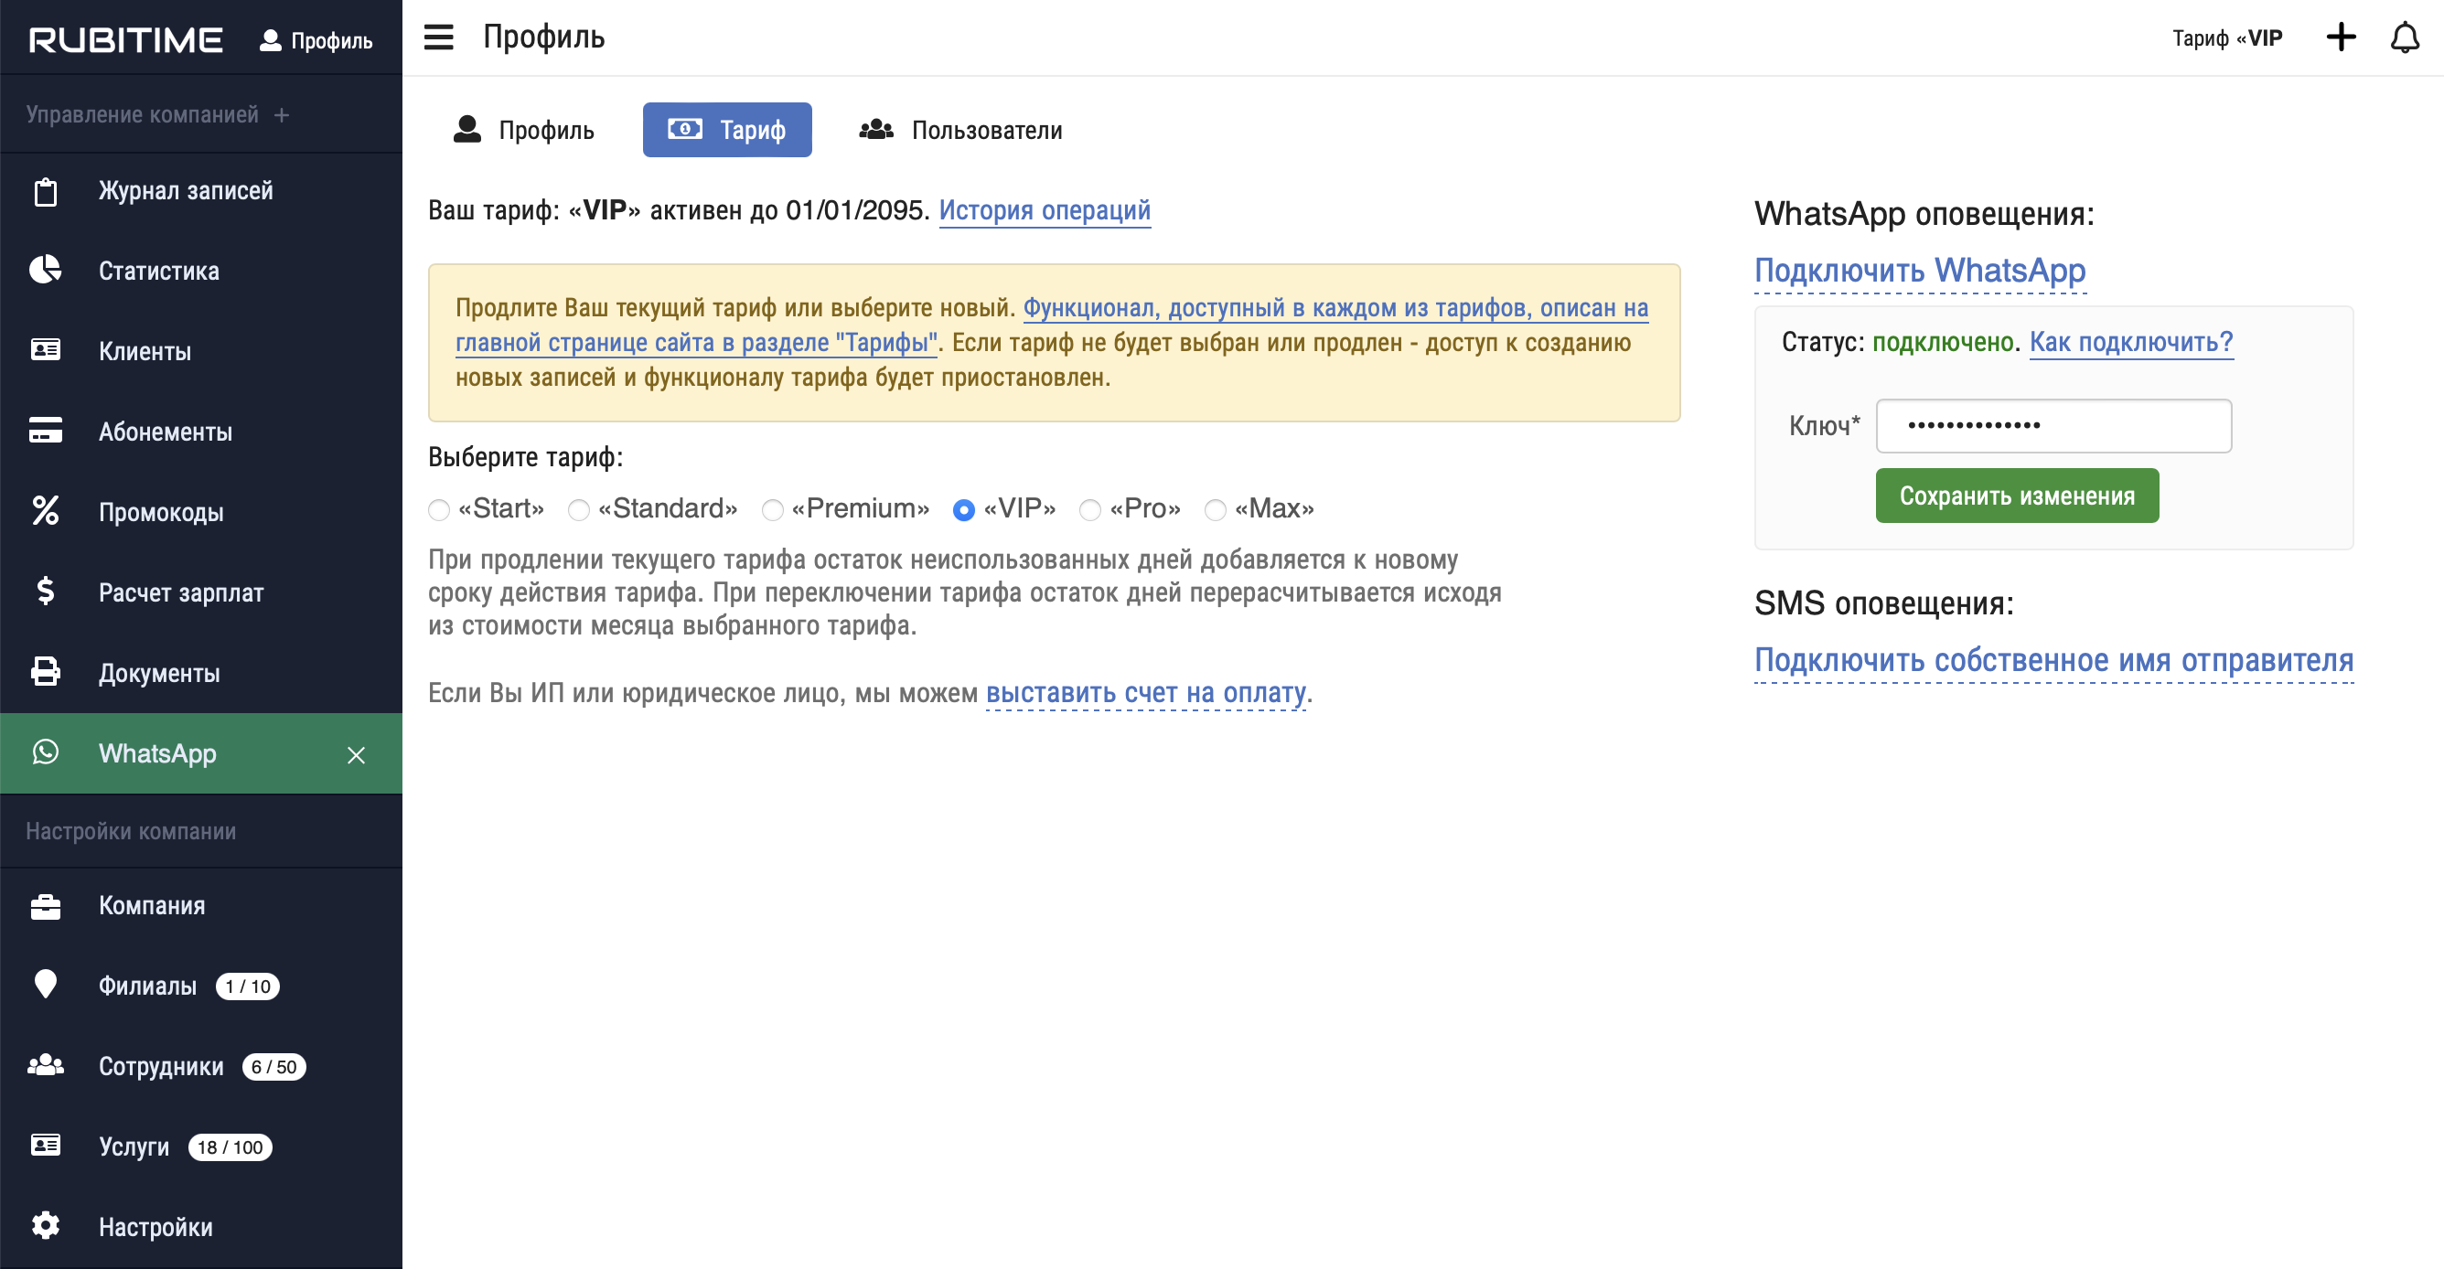Expand Управление компанией plus sign

[x=282, y=115]
